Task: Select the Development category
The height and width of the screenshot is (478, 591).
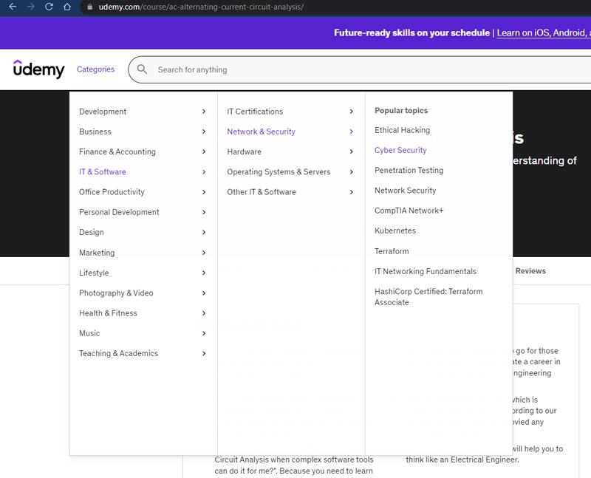Action: [103, 112]
